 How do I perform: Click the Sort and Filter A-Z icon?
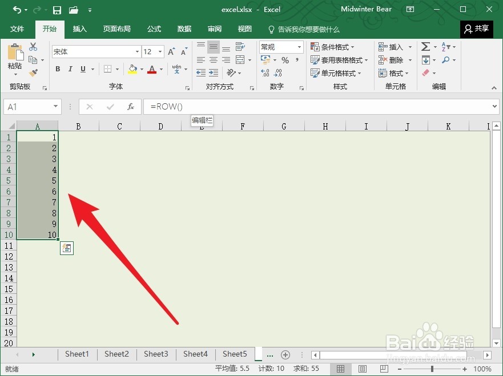pyautogui.click(x=445, y=47)
